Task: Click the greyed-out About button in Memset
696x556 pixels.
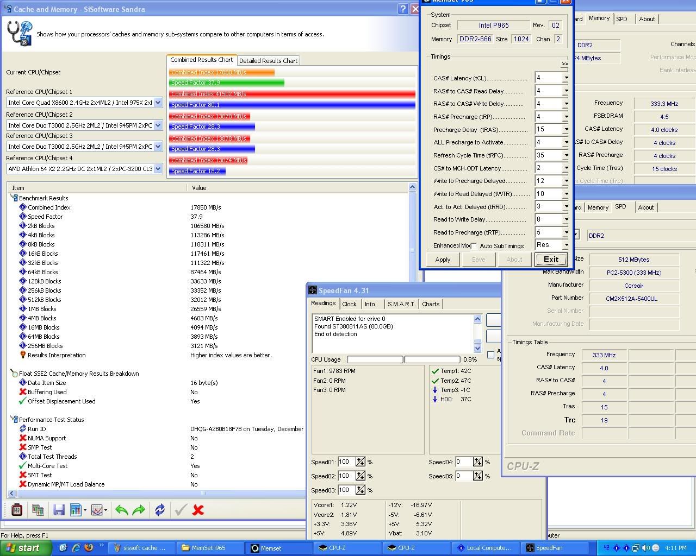Action: (x=514, y=260)
